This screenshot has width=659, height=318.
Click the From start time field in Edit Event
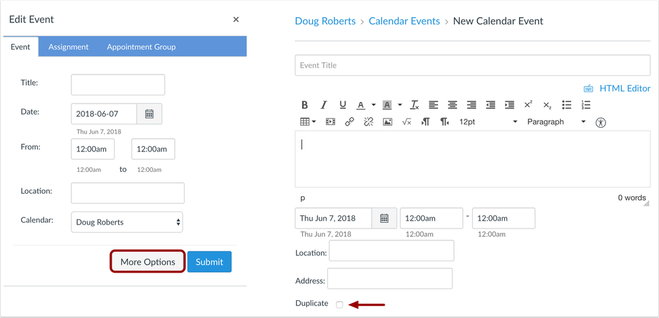(x=93, y=149)
